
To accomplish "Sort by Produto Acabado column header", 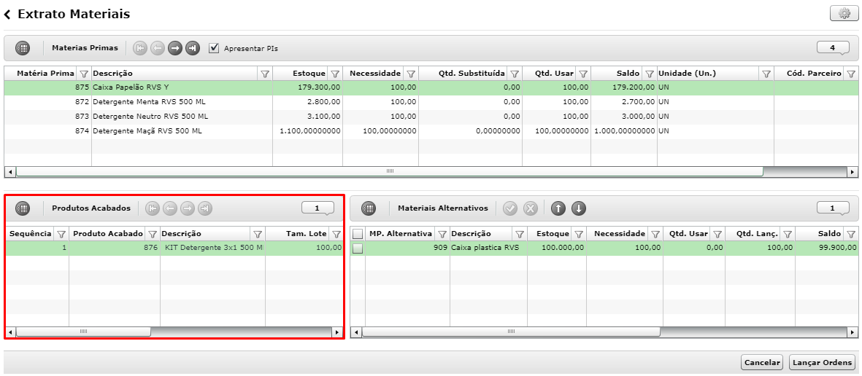I will 108,234.
